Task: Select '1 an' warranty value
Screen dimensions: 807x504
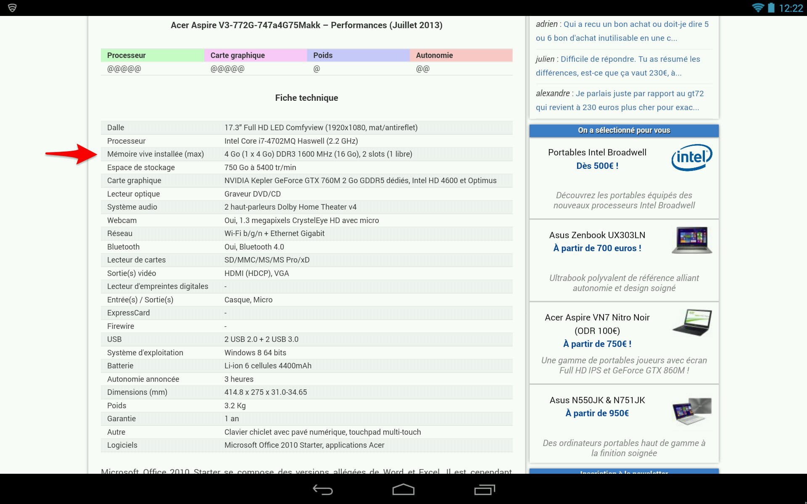Action: pyautogui.click(x=231, y=419)
